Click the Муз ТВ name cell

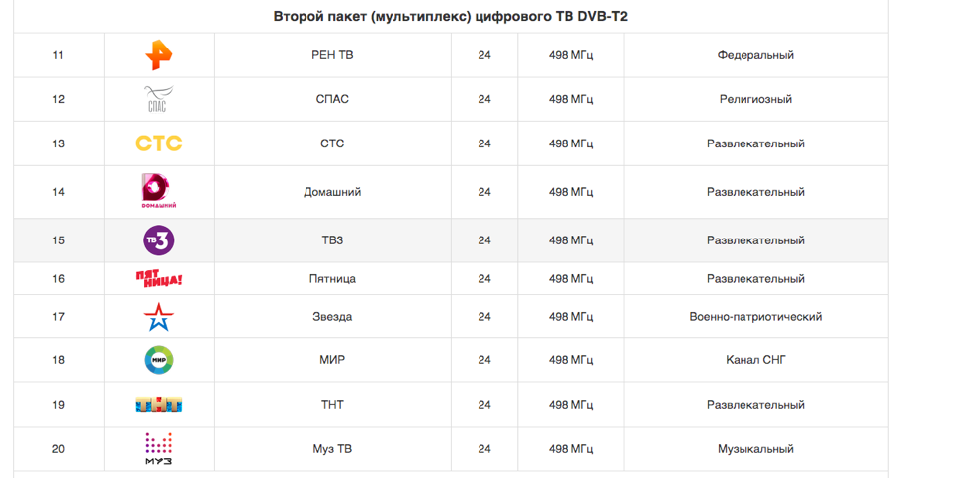tap(332, 449)
